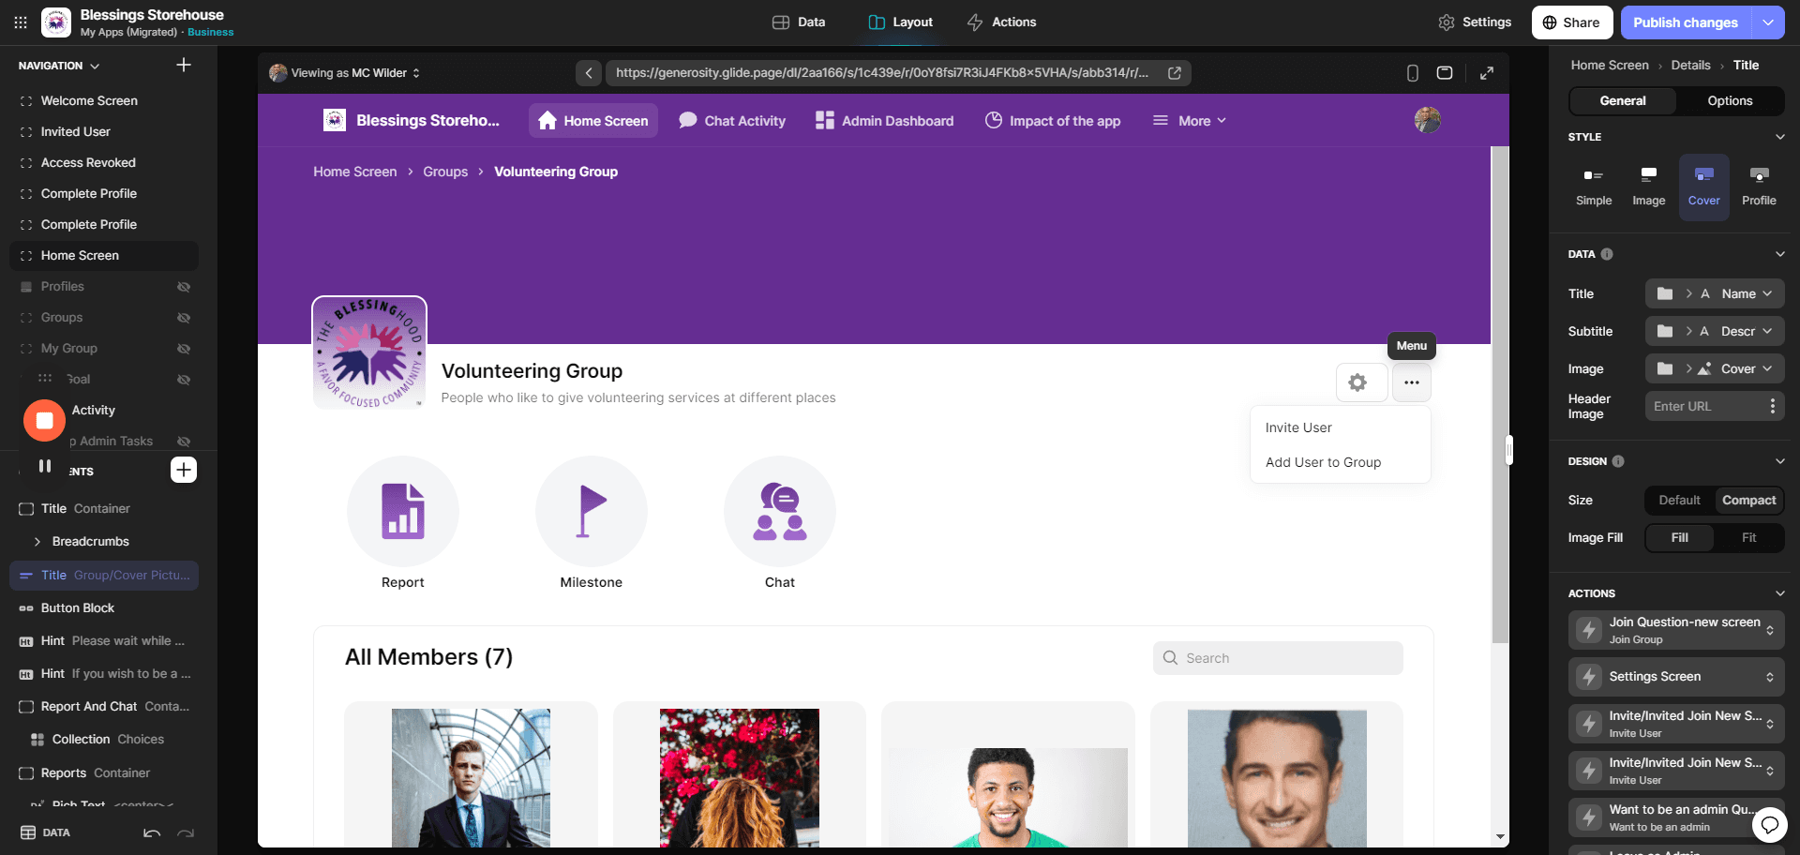Viewport: 1800px width, 855px height.
Task: Open the Image data column dropdown
Action: coord(1715,368)
